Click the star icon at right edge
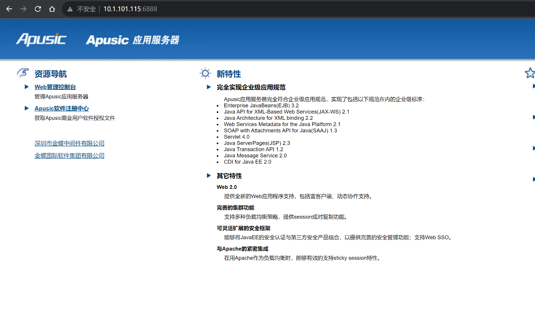The image size is (535, 317). pos(530,73)
